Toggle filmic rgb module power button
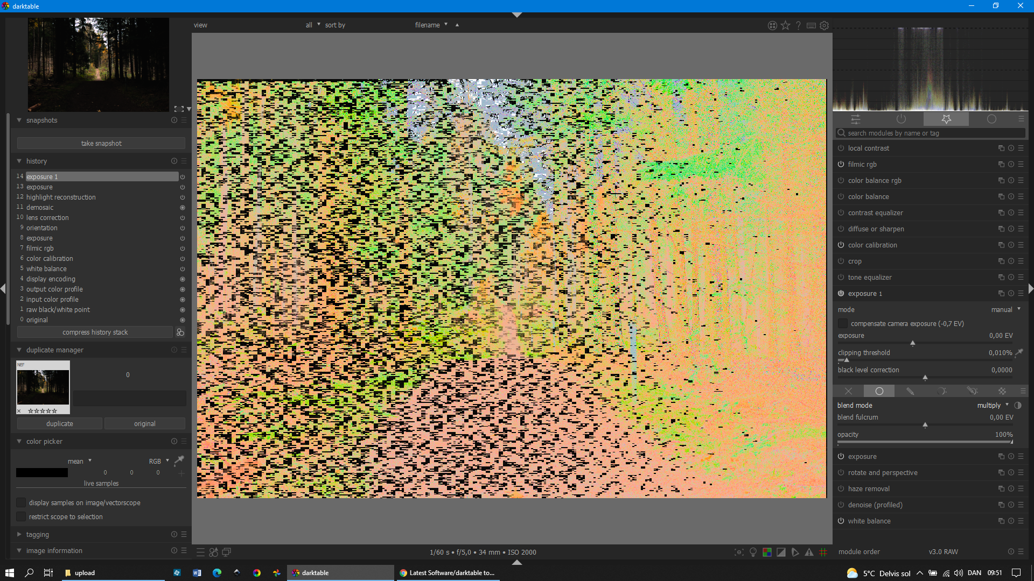 841,165
